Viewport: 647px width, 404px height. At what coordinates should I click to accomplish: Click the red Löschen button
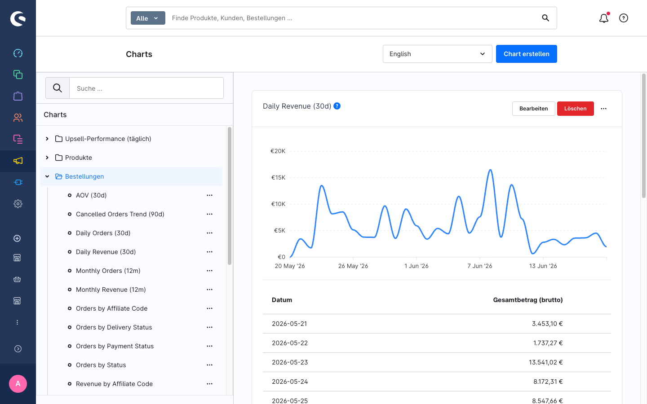pyautogui.click(x=576, y=109)
